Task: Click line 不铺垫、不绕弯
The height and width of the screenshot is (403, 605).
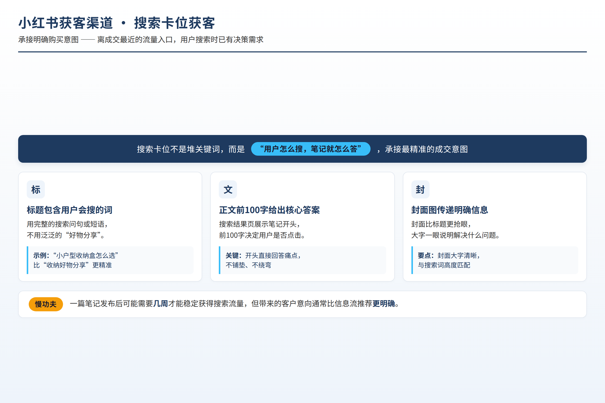Action: coord(249,265)
